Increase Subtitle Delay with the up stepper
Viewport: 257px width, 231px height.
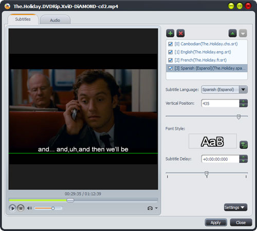tap(243, 157)
